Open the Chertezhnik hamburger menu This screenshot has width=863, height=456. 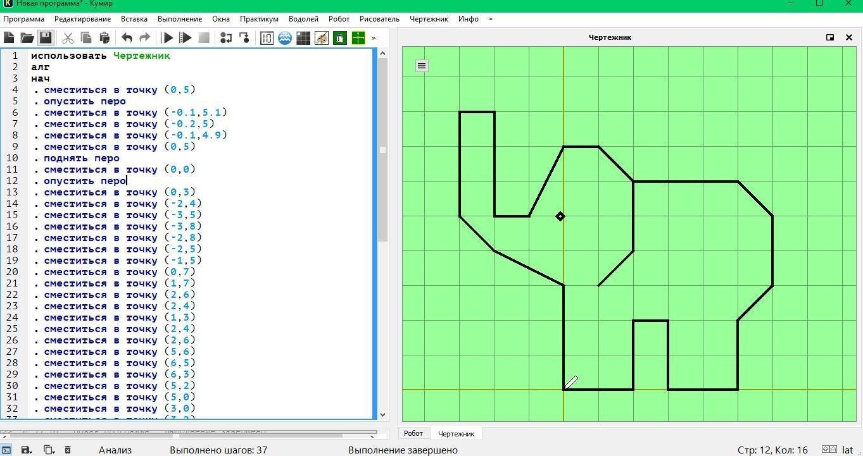(422, 65)
